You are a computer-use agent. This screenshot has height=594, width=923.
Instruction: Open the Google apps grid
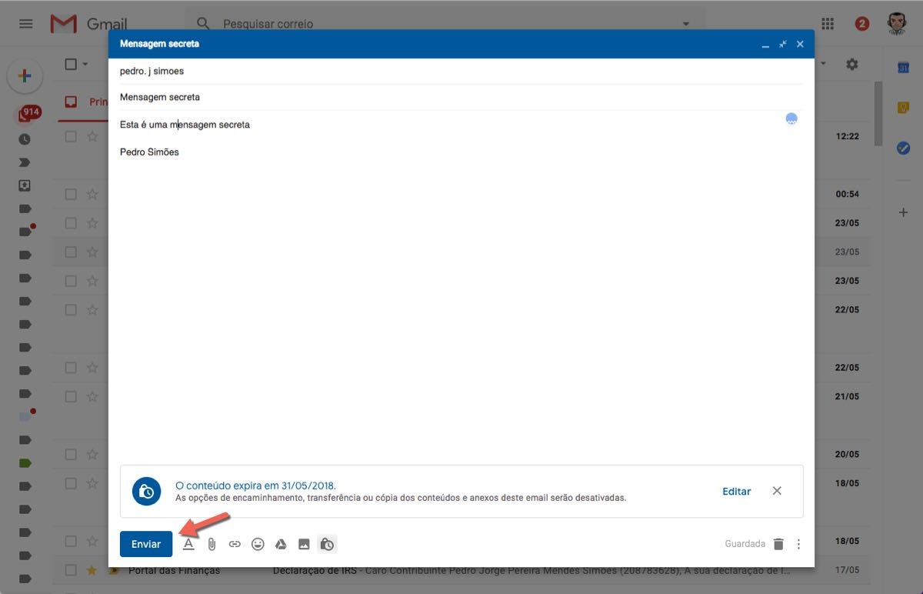point(828,24)
